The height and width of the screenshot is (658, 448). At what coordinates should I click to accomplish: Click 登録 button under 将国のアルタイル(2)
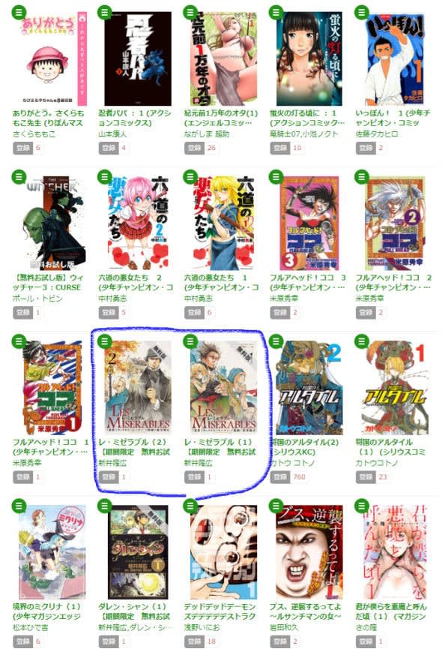tap(280, 476)
